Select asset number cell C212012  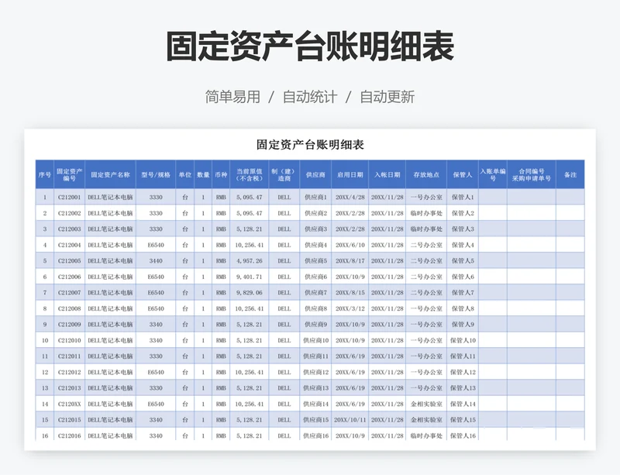[70, 372]
